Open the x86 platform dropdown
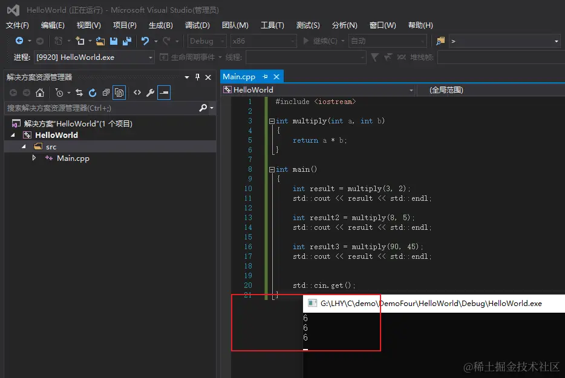Screen dimensions: 565x378 click(x=263, y=41)
